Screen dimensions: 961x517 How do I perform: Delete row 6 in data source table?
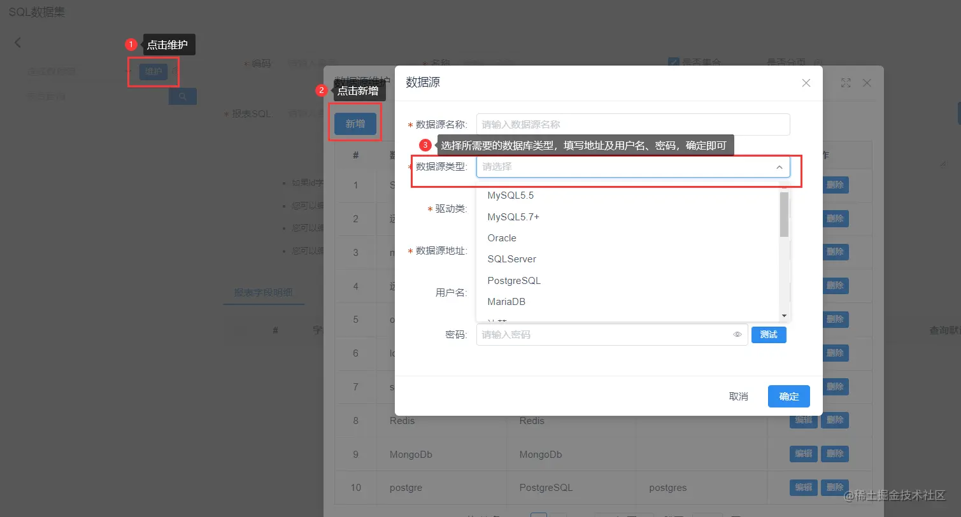tap(835, 353)
